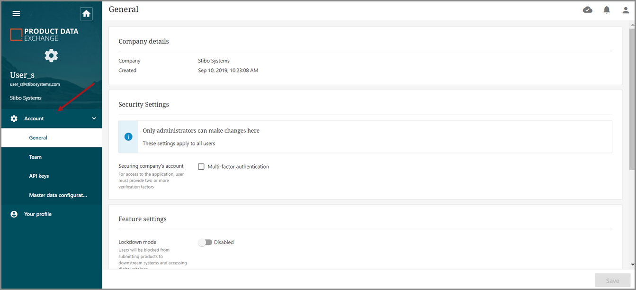
Task: Open the hamburger menu in the sidebar
Action: point(16,14)
